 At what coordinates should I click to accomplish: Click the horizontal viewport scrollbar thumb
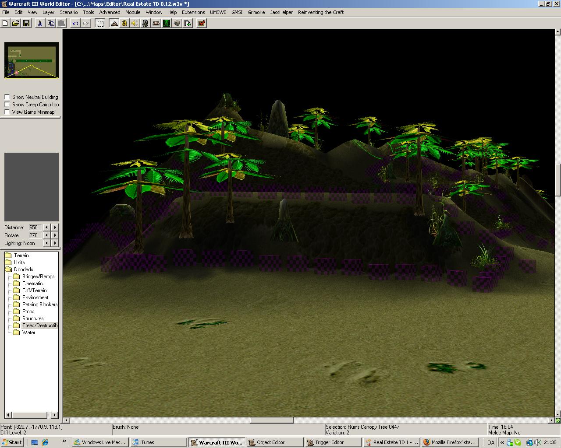tap(272, 420)
